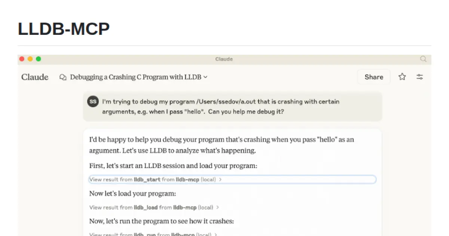Click the Claude logo to go home

click(35, 77)
